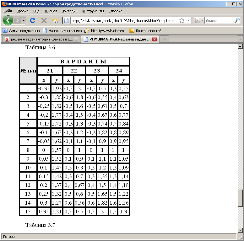Open the Самые популярные bookmark folder
This screenshot has height=241, width=244.
coord(21,31)
